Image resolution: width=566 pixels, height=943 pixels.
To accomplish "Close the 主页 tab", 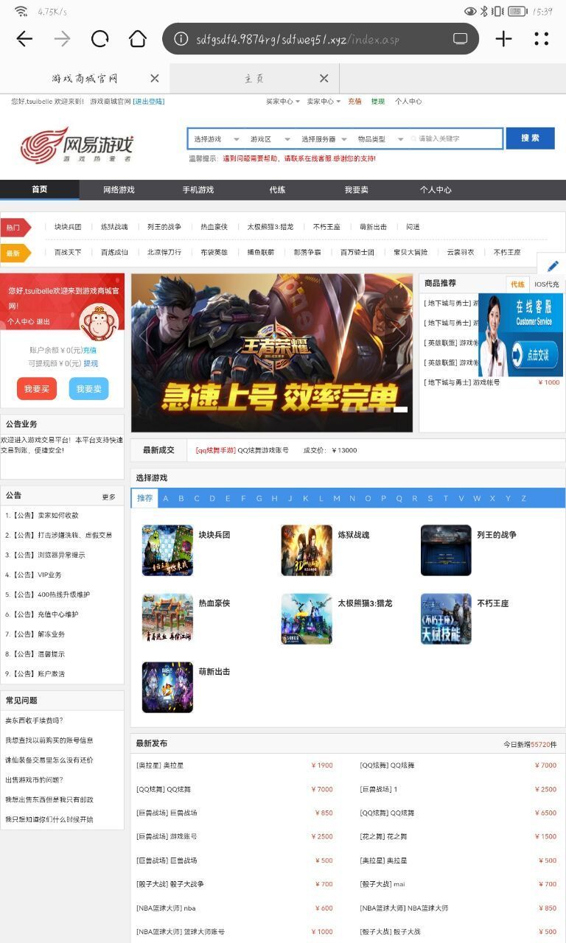I will pos(324,78).
